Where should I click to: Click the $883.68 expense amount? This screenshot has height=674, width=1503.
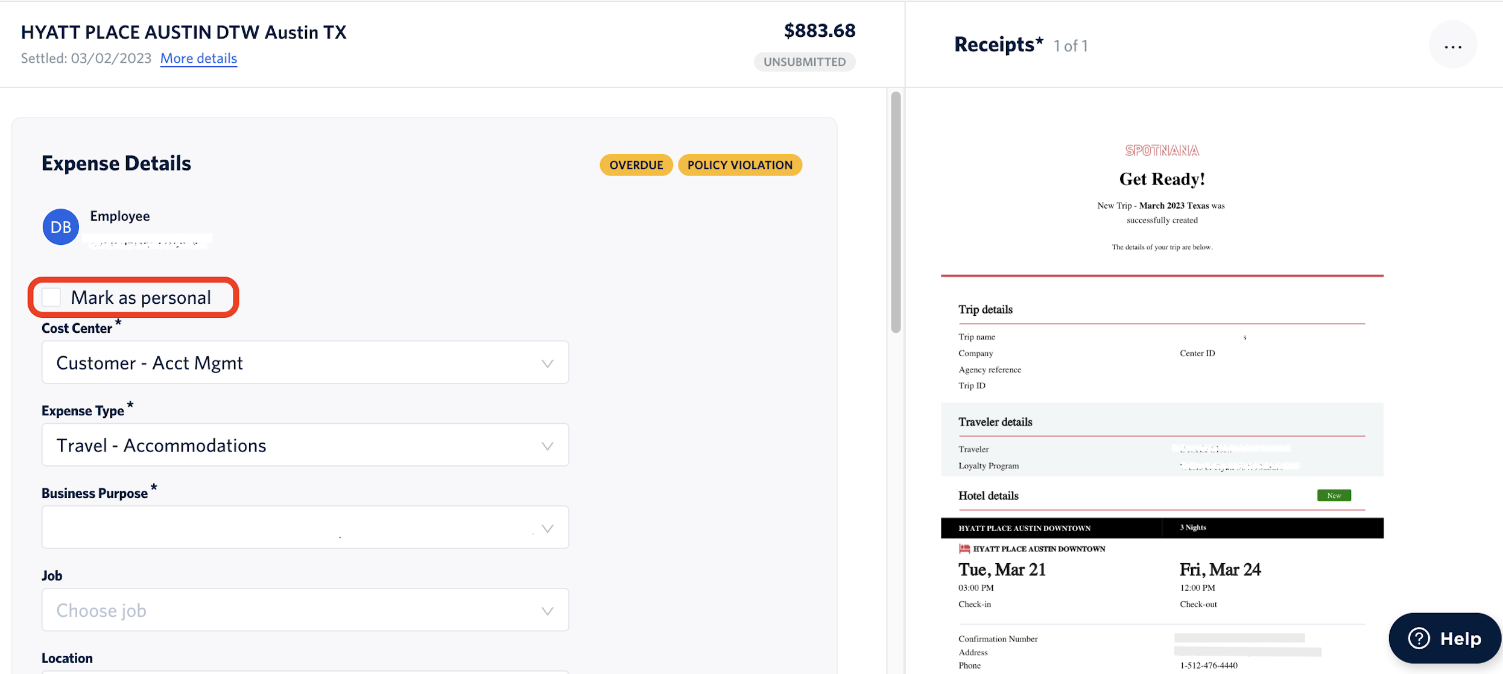tap(819, 31)
